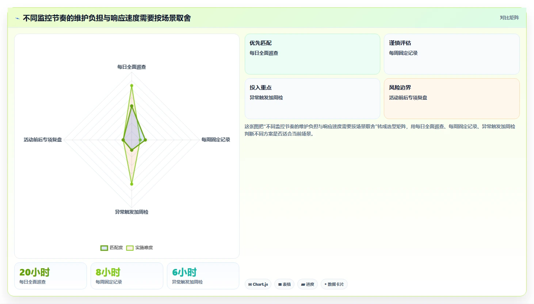
Task: Click the 每周固定记录 radar axis label
Action: coord(216,140)
